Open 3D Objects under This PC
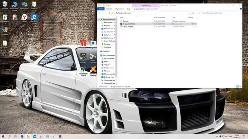 [108, 74]
